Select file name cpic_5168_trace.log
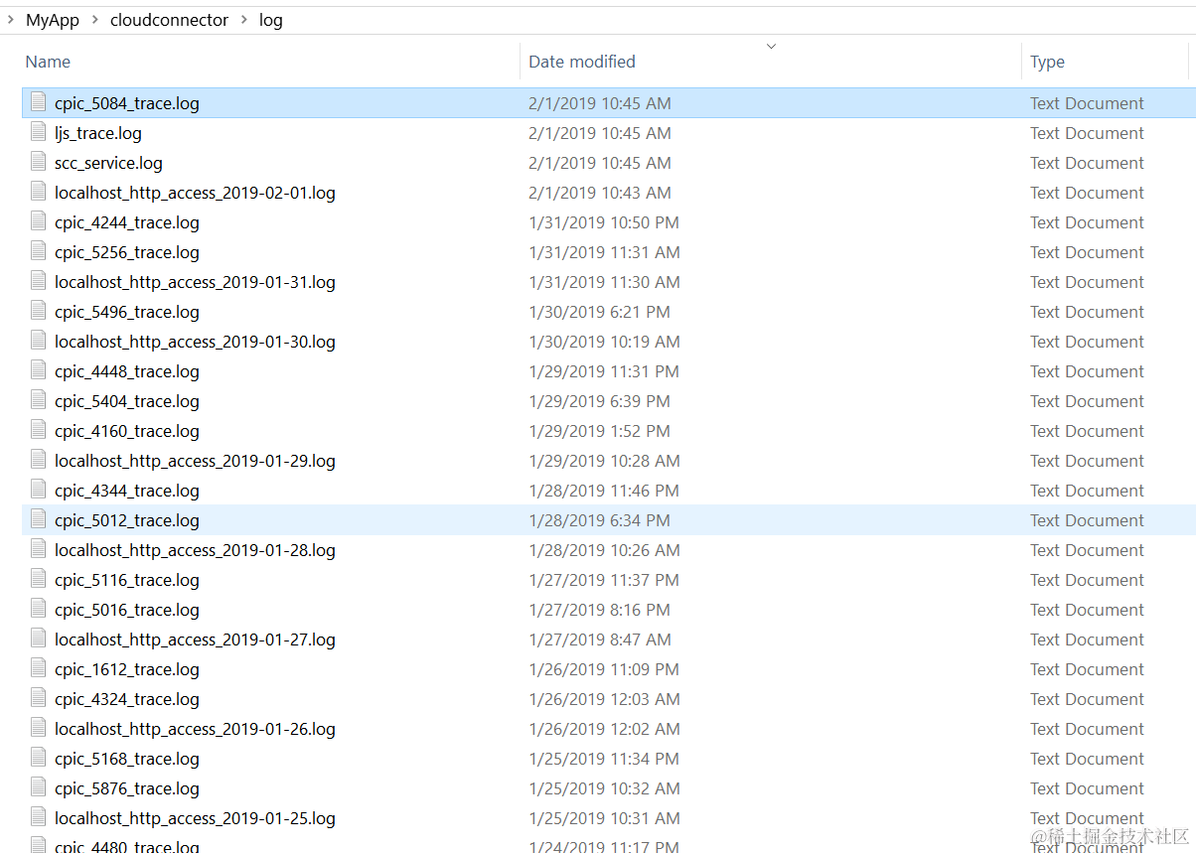Screen dimensions: 1196x853 (127, 759)
